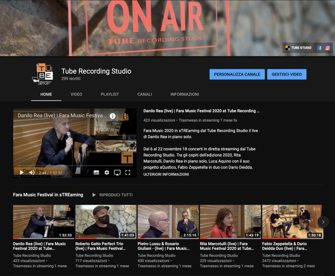
Task: Open the TUBE STUDIO banner link
Action: tap(298, 48)
